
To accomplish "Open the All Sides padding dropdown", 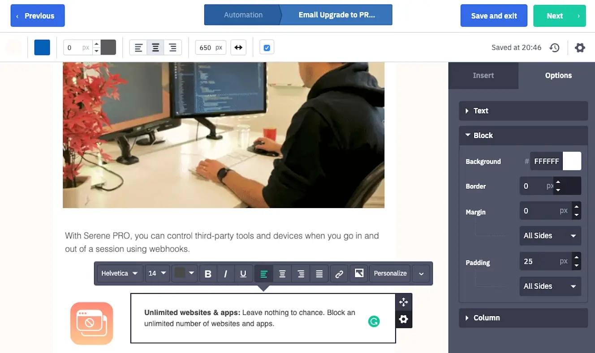I will tap(550, 286).
